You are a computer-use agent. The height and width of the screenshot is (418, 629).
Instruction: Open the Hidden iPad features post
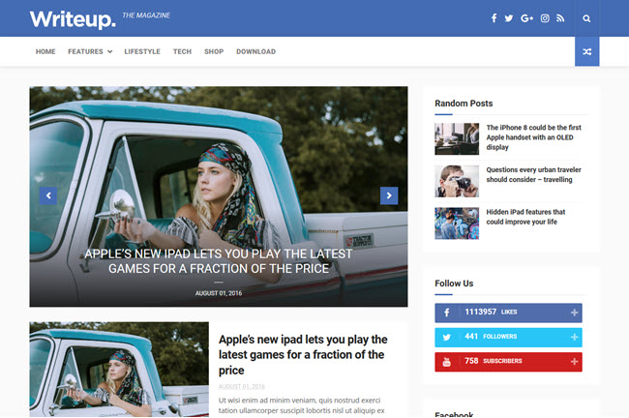525,217
